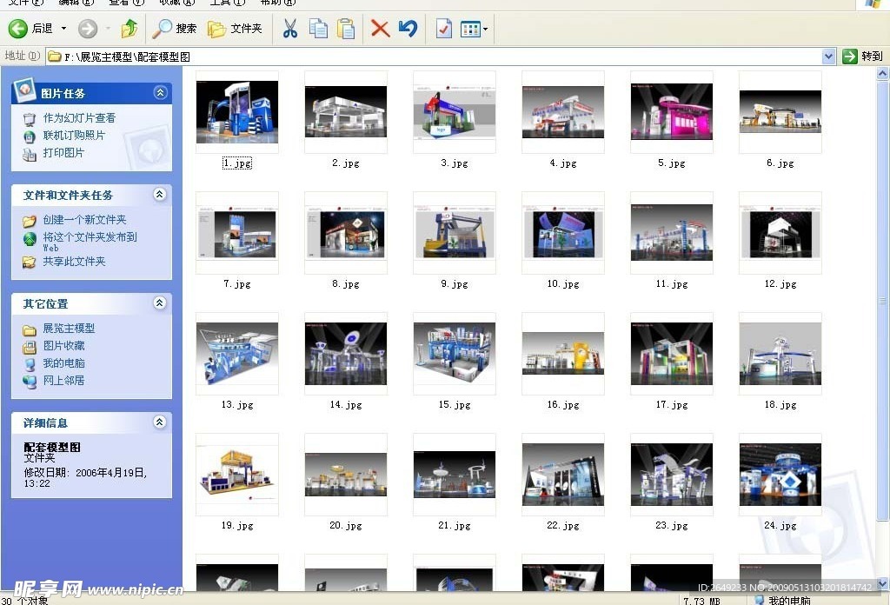Click the red Delete X icon
890x605 pixels.
[380, 29]
